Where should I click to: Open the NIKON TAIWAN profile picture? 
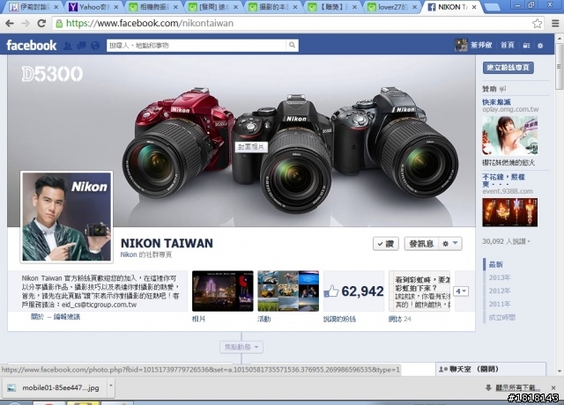point(67,217)
